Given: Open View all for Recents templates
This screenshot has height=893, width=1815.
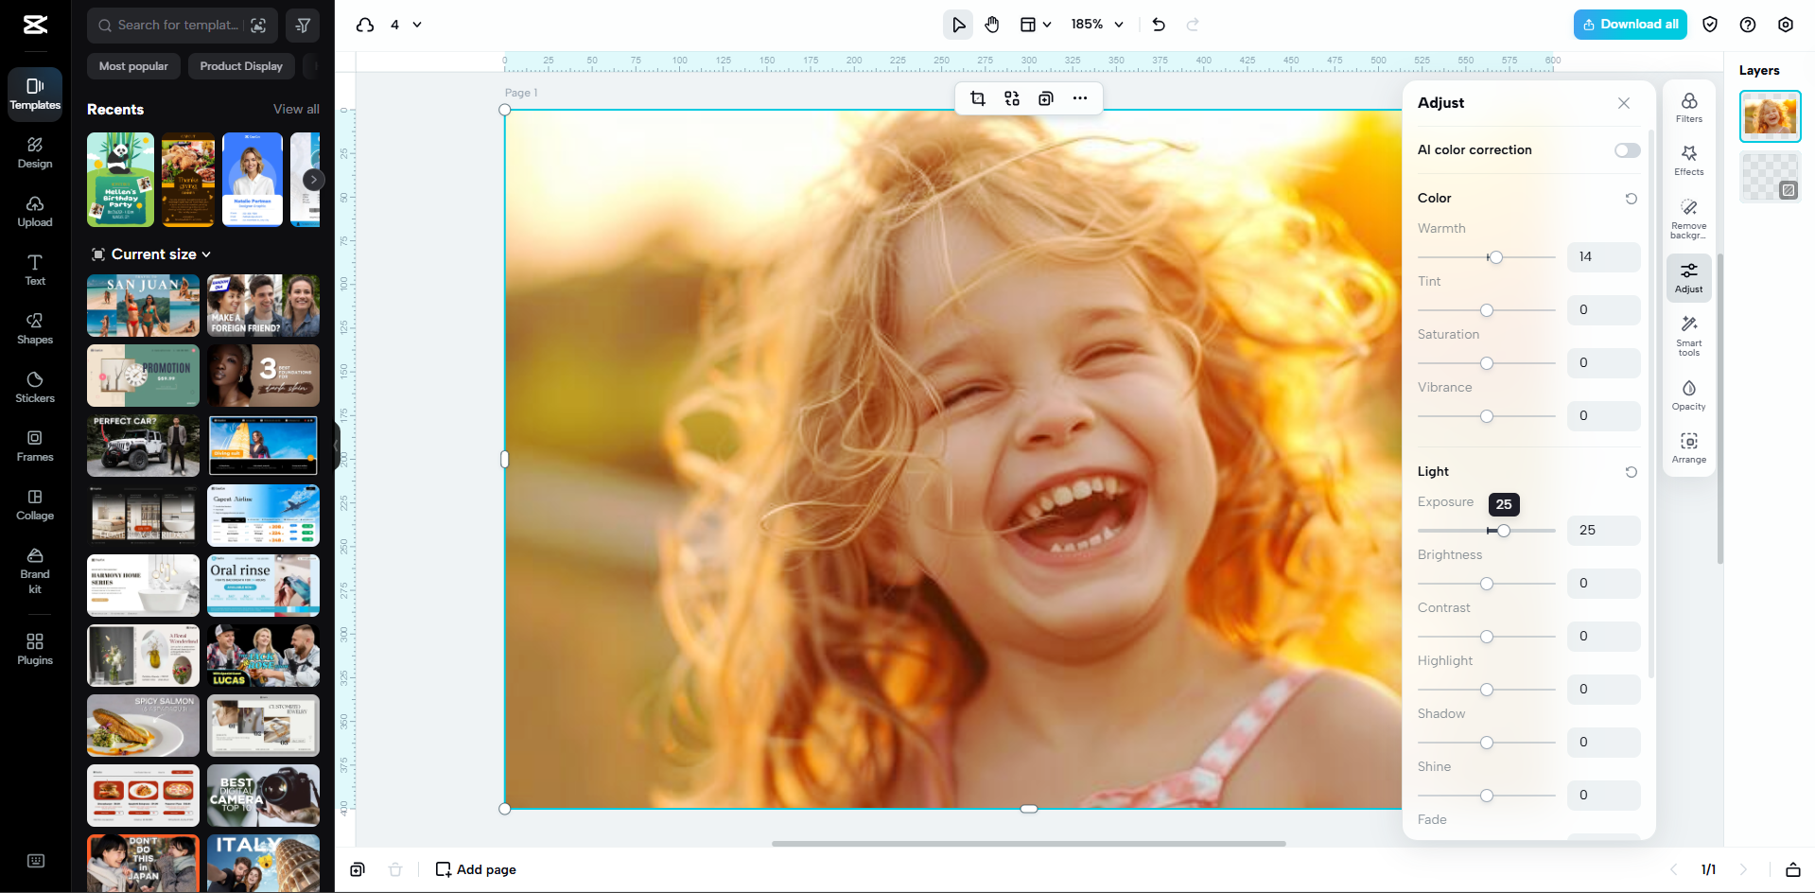Looking at the screenshot, I should pyautogui.click(x=296, y=109).
